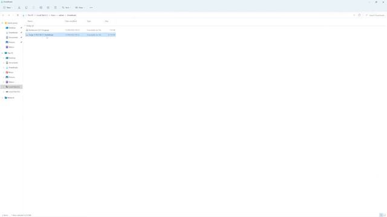Viewport: 387px width, 217px height.
Task: Collapse the This PC tree node
Action: pyautogui.click(x=2, y=53)
